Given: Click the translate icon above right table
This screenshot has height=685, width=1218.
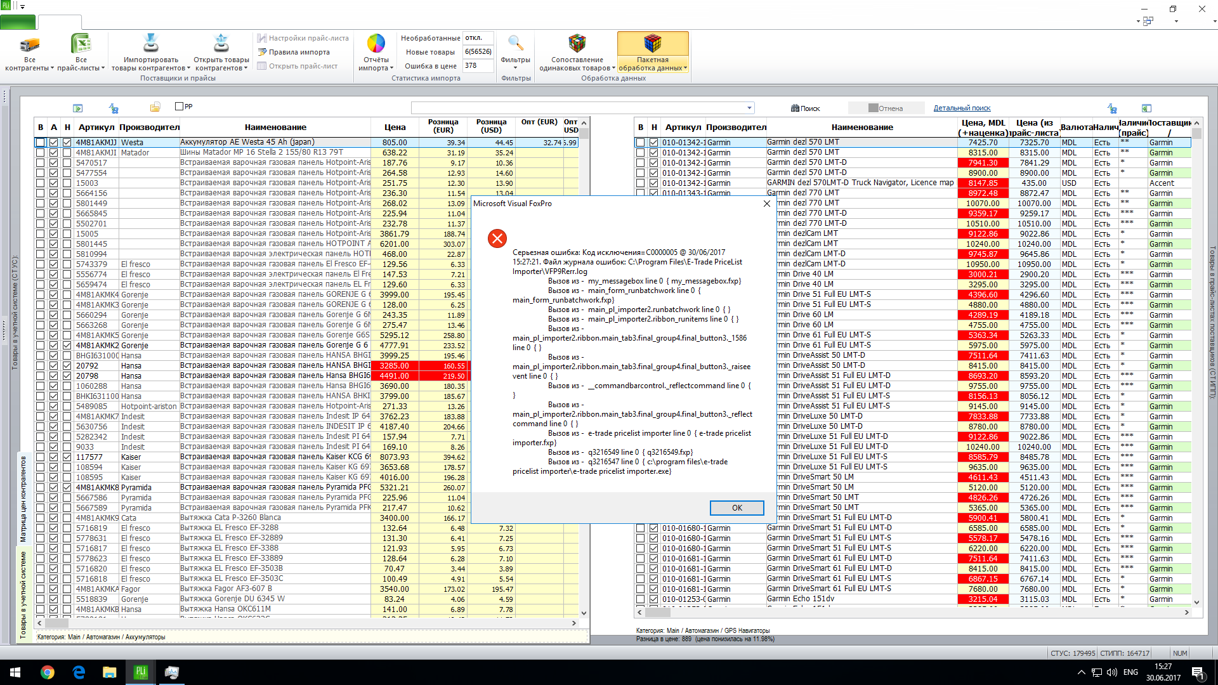Looking at the screenshot, I should (1112, 108).
